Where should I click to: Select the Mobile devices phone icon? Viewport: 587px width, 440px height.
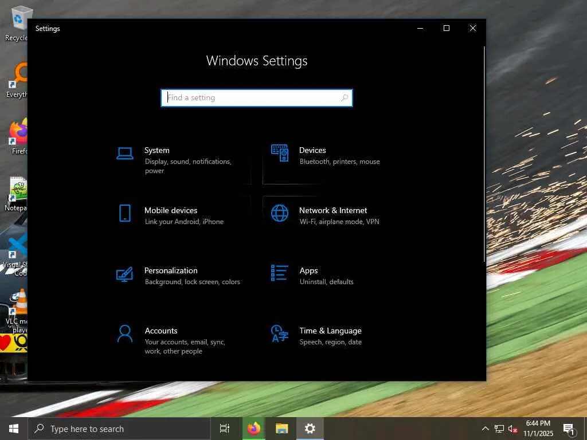(124, 213)
